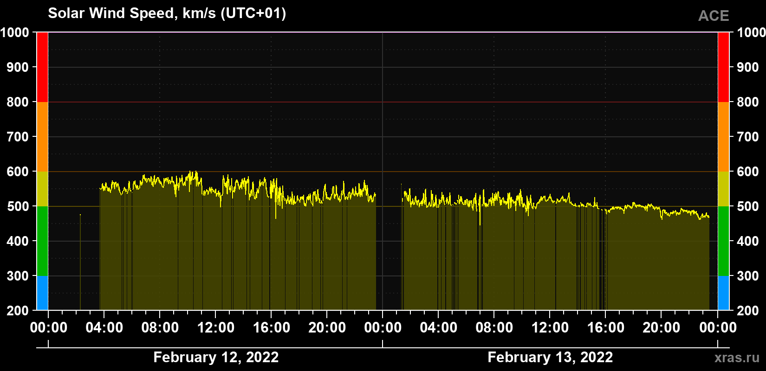Click the xras.ru watermark link
The image size is (766, 371).
(737, 358)
